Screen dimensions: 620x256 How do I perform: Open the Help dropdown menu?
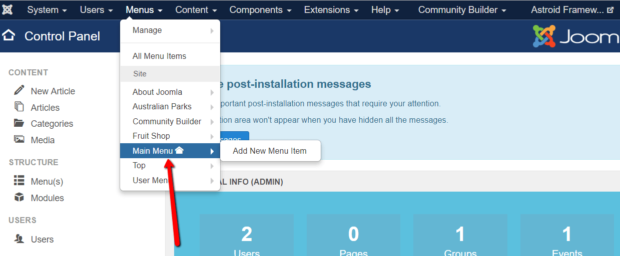(385, 10)
